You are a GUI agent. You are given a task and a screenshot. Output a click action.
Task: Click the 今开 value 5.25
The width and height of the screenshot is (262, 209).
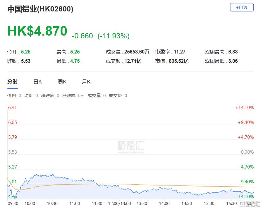26,52
